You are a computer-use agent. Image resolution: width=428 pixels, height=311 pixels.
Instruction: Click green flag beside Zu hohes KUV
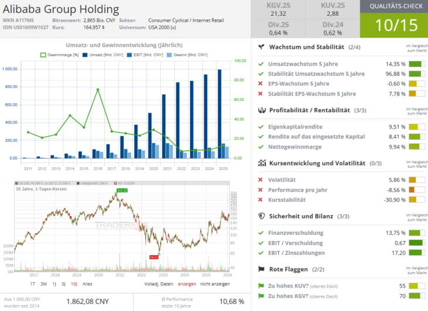coord(261,286)
